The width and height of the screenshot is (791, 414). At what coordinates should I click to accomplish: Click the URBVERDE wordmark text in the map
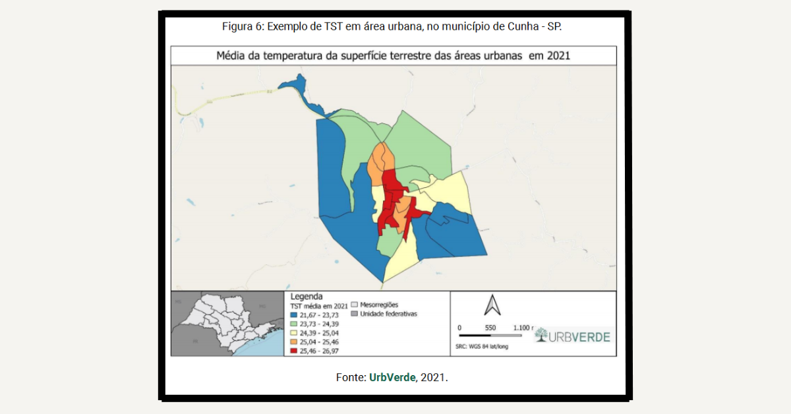[580, 337]
